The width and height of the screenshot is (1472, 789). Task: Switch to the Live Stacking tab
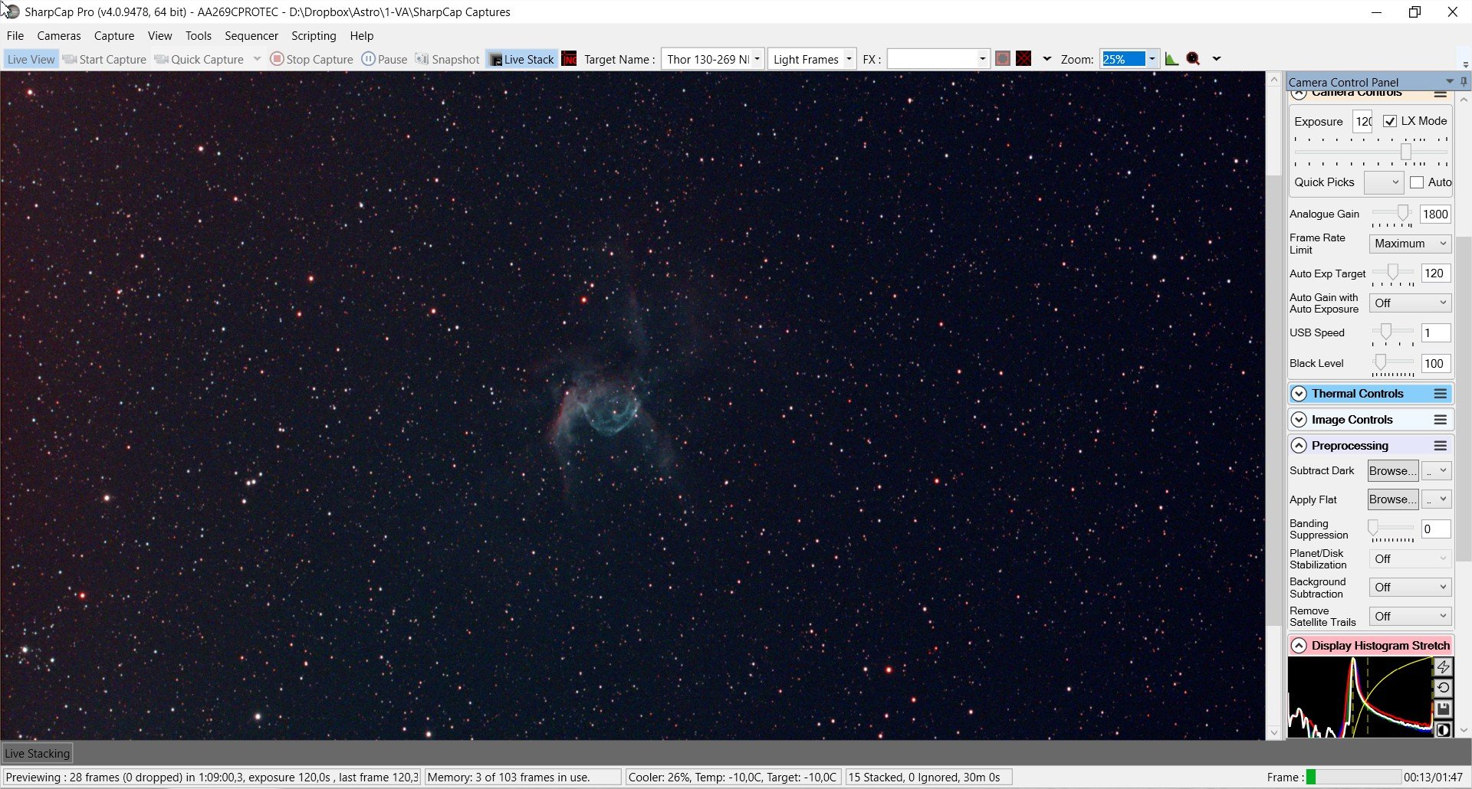[x=38, y=753]
